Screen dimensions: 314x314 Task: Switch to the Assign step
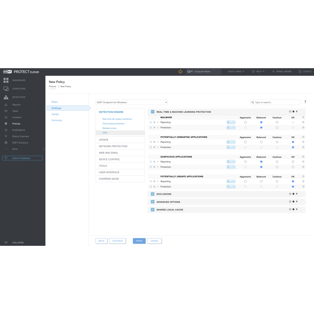click(55, 114)
